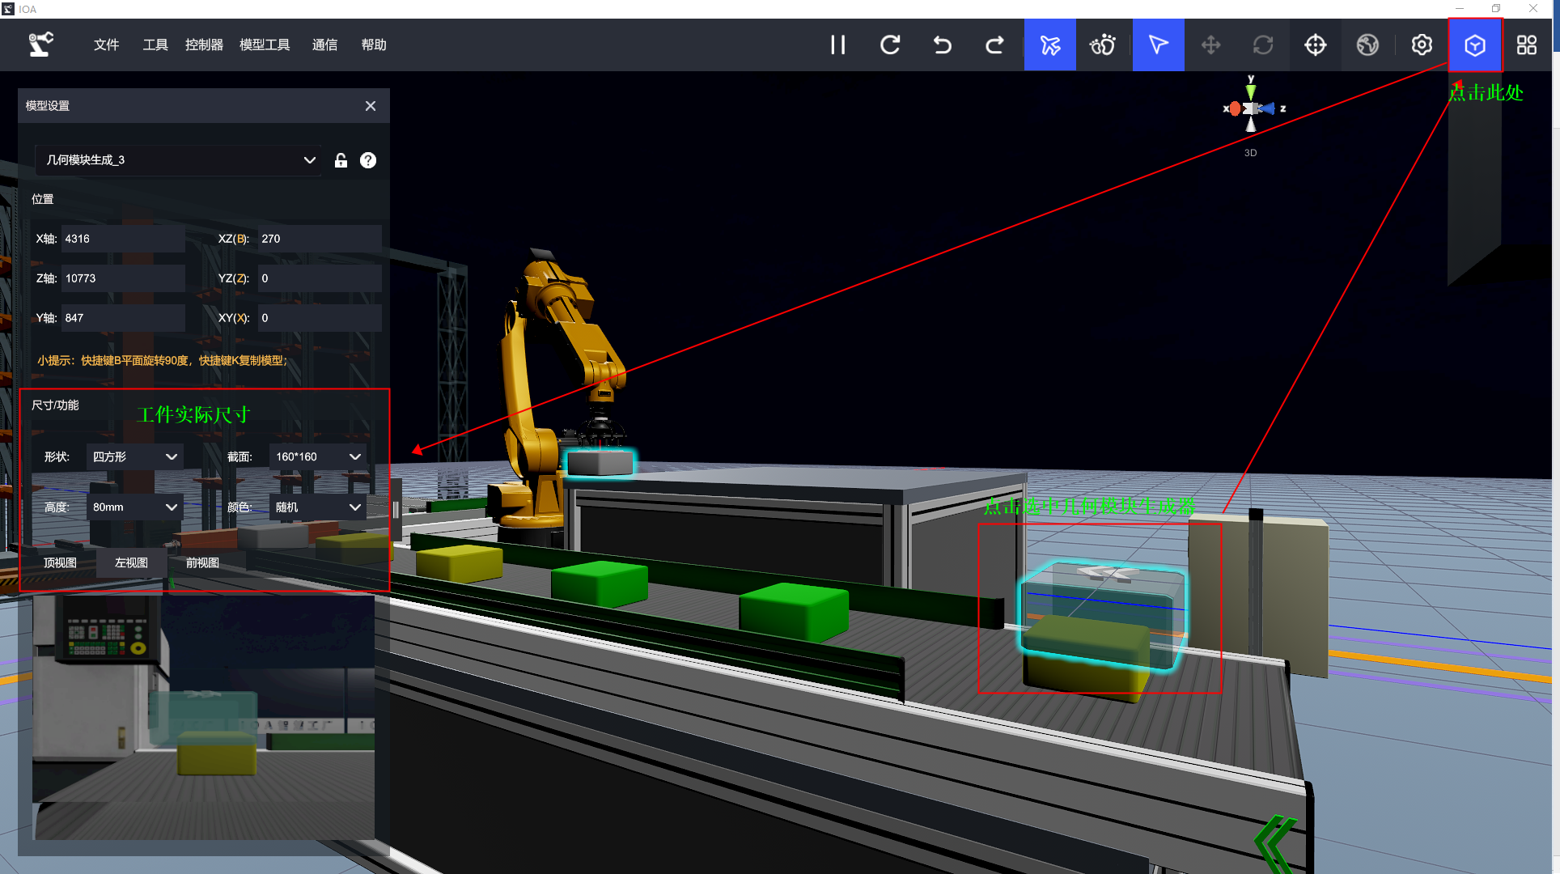Viewport: 1560px width, 874px height.
Task: Select the yellow robot arm
Action: point(558,388)
